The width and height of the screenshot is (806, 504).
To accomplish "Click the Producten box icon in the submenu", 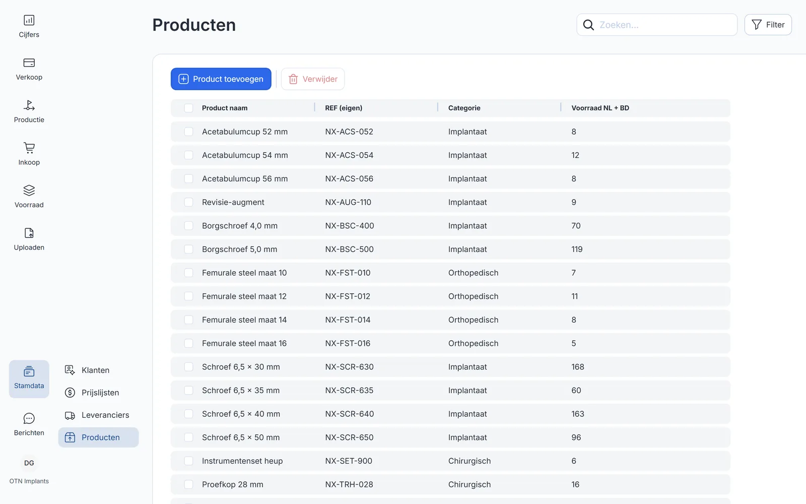I will pyautogui.click(x=70, y=437).
